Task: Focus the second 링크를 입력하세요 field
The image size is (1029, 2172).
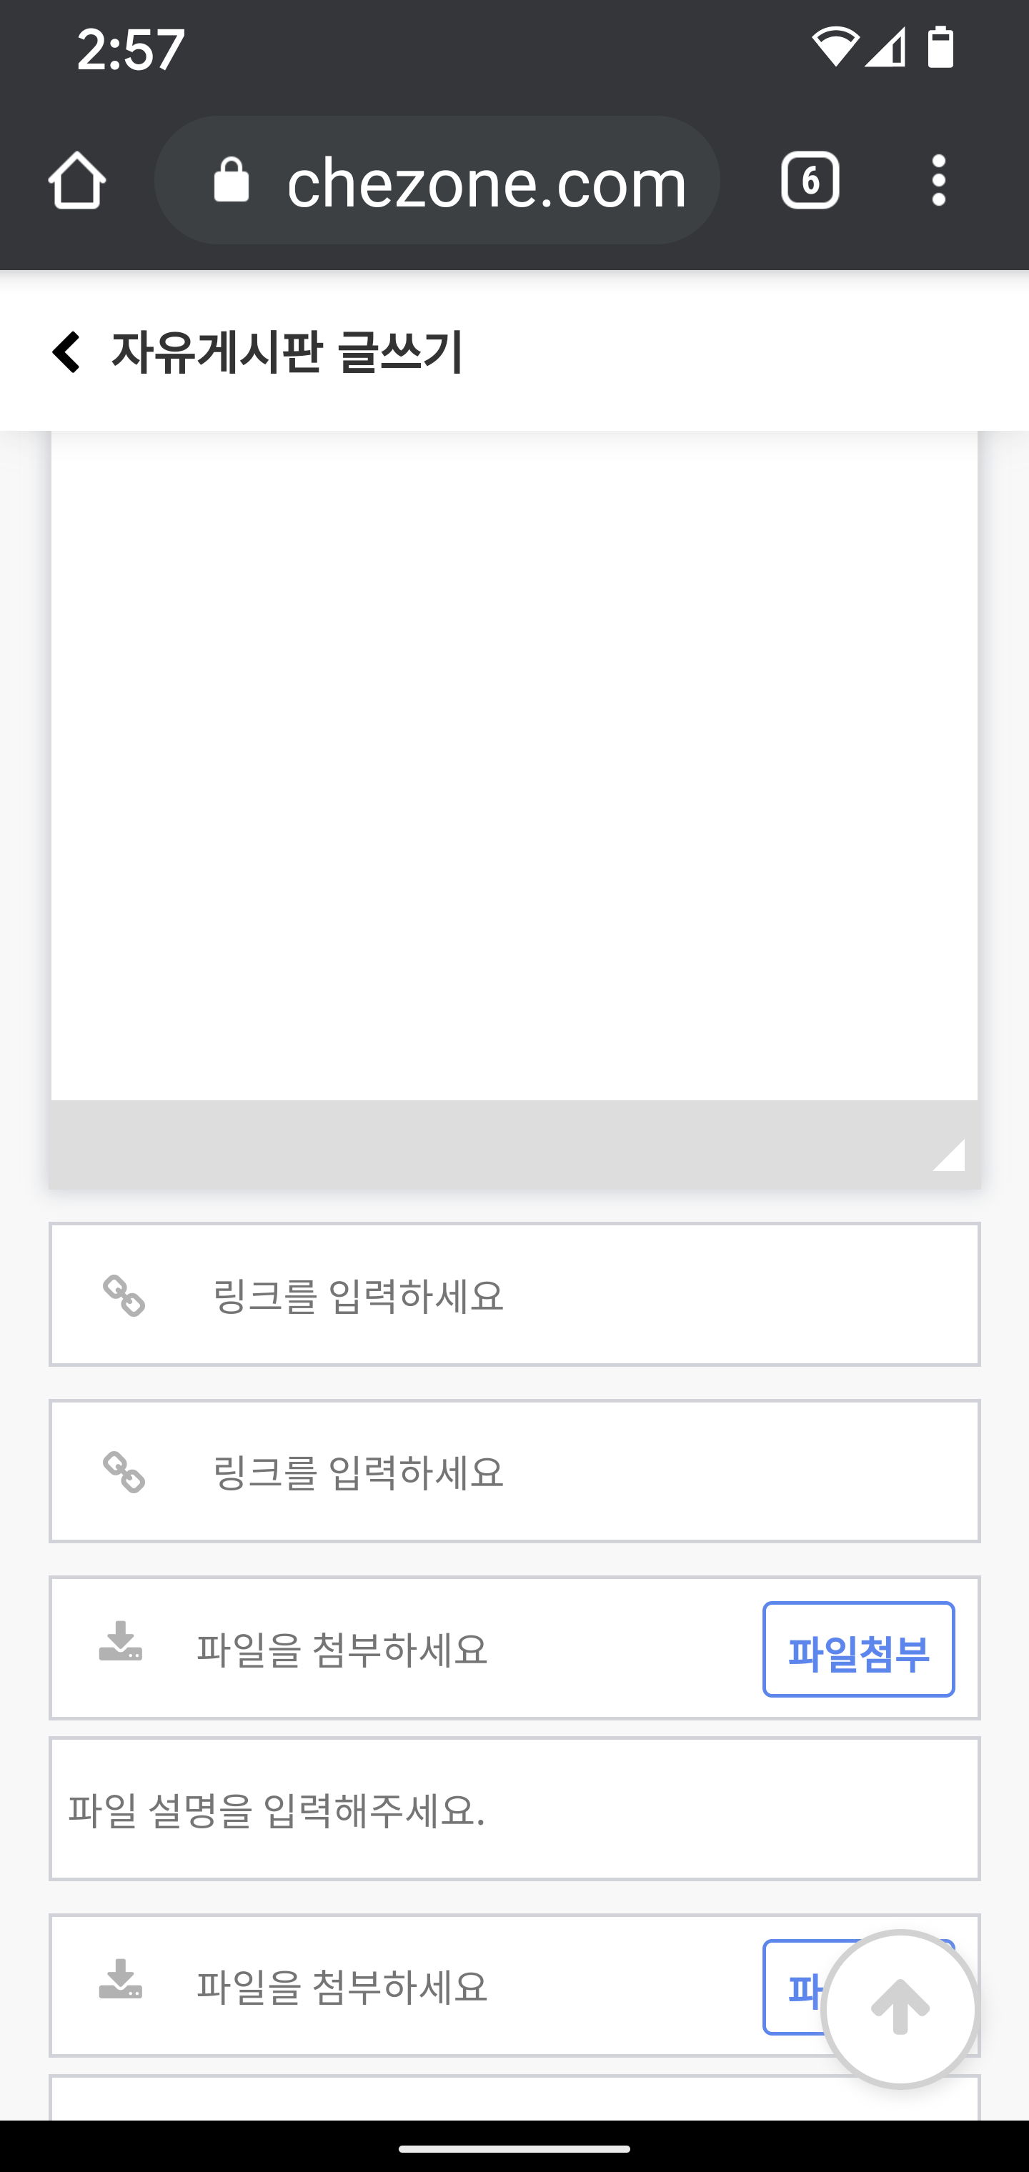Action: coord(514,1471)
